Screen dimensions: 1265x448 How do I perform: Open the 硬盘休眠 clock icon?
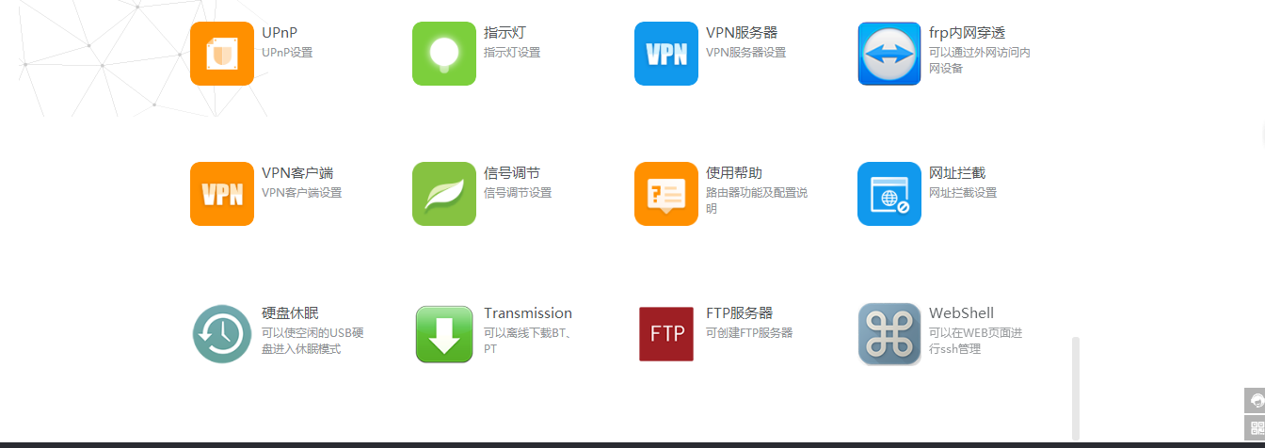pos(222,334)
